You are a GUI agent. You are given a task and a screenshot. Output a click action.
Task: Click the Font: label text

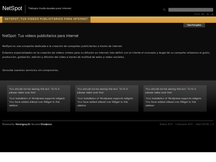tap(197, 14)
